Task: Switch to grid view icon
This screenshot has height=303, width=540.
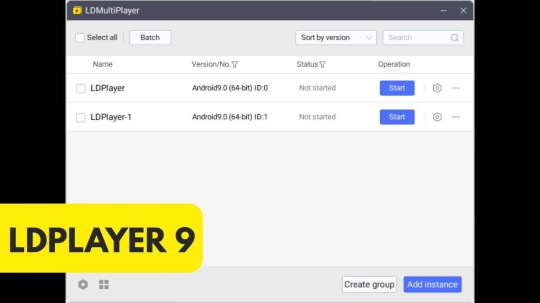Action: coord(104,285)
